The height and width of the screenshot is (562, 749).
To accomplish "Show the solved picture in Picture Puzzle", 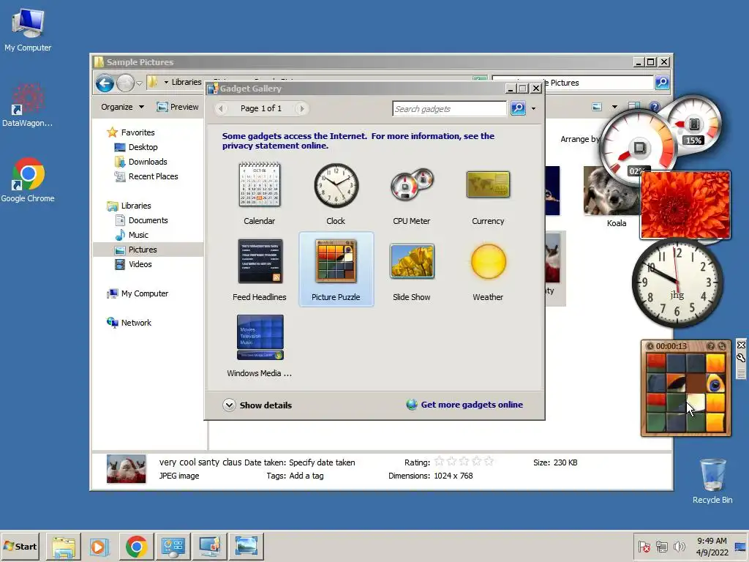I will [711, 346].
